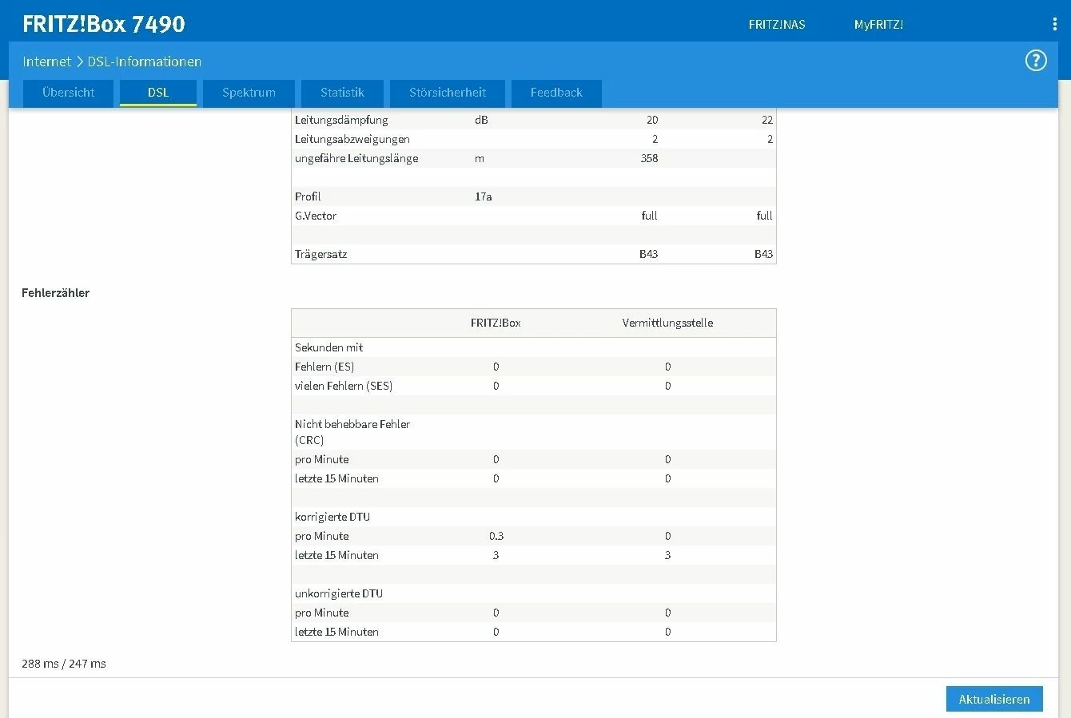Click the Trägersatz row label

pyautogui.click(x=321, y=254)
